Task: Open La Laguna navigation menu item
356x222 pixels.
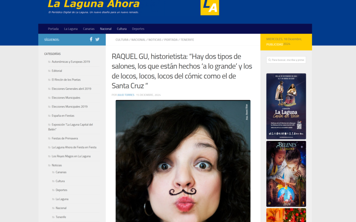Action: coord(71,29)
